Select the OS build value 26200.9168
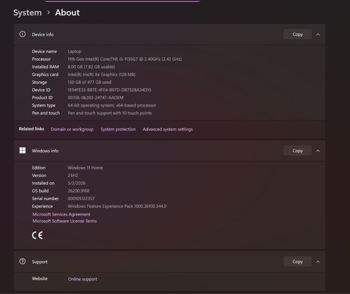Image resolution: width=350 pixels, height=294 pixels. (79, 191)
